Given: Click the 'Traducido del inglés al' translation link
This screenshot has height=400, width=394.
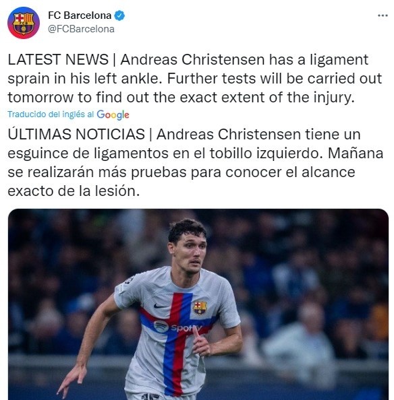Looking at the screenshot, I should pos(51,114).
